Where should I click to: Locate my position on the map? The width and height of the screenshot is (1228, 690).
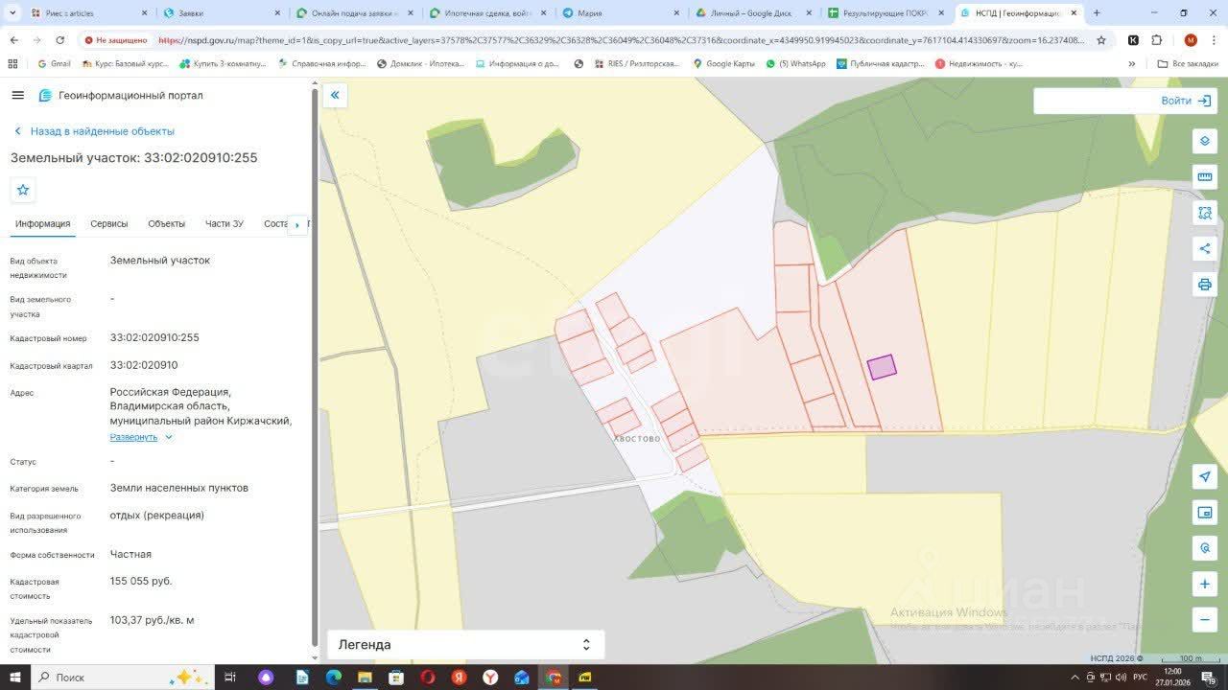[1205, 476]
